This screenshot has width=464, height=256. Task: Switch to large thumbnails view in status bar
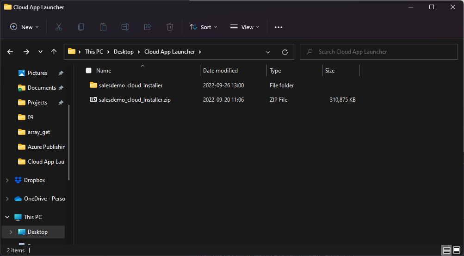tap(457, 250)
